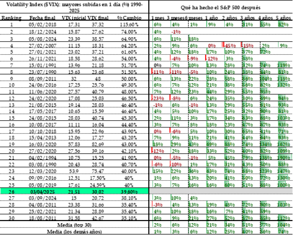Select the date cell 26/11/2021
This screenshot has height=235, width=293.
point(42,59)
